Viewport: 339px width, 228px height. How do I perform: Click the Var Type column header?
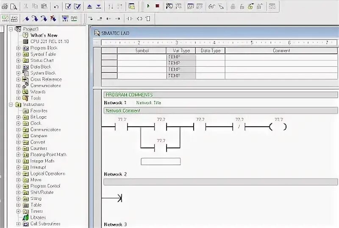pyautogui.click(x=181, y=50)
